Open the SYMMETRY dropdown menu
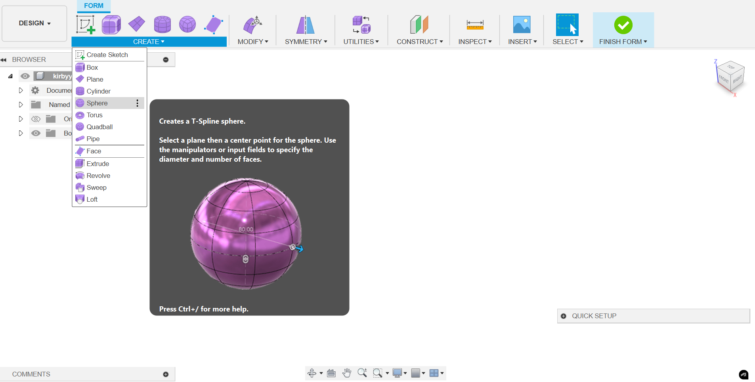This screenshot has width=755, height=382. [x=306, y=42]
